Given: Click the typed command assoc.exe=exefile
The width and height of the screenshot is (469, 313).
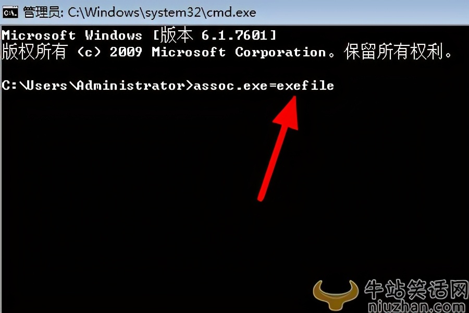Looking at the screenshot, I should 264,86.
